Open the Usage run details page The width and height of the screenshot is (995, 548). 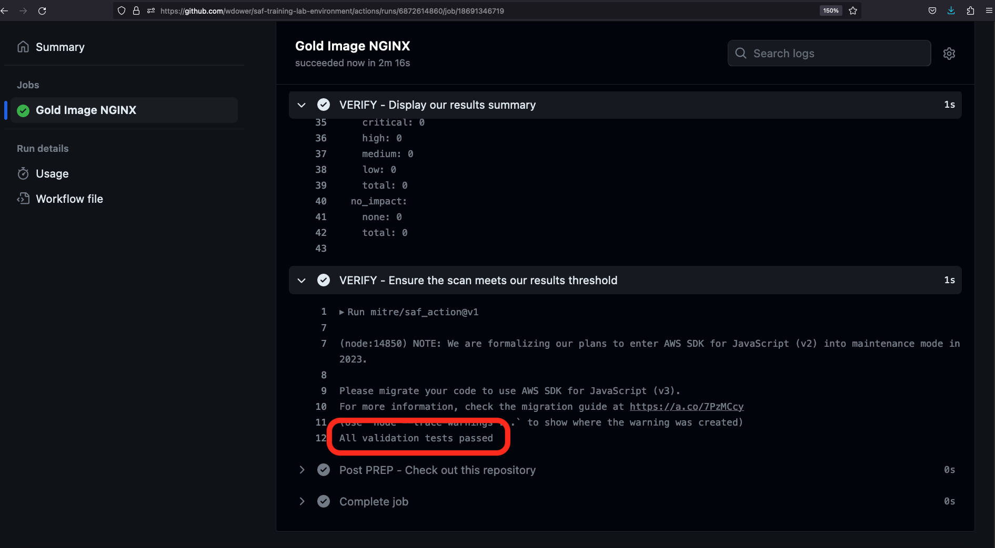tap(52, 174)
